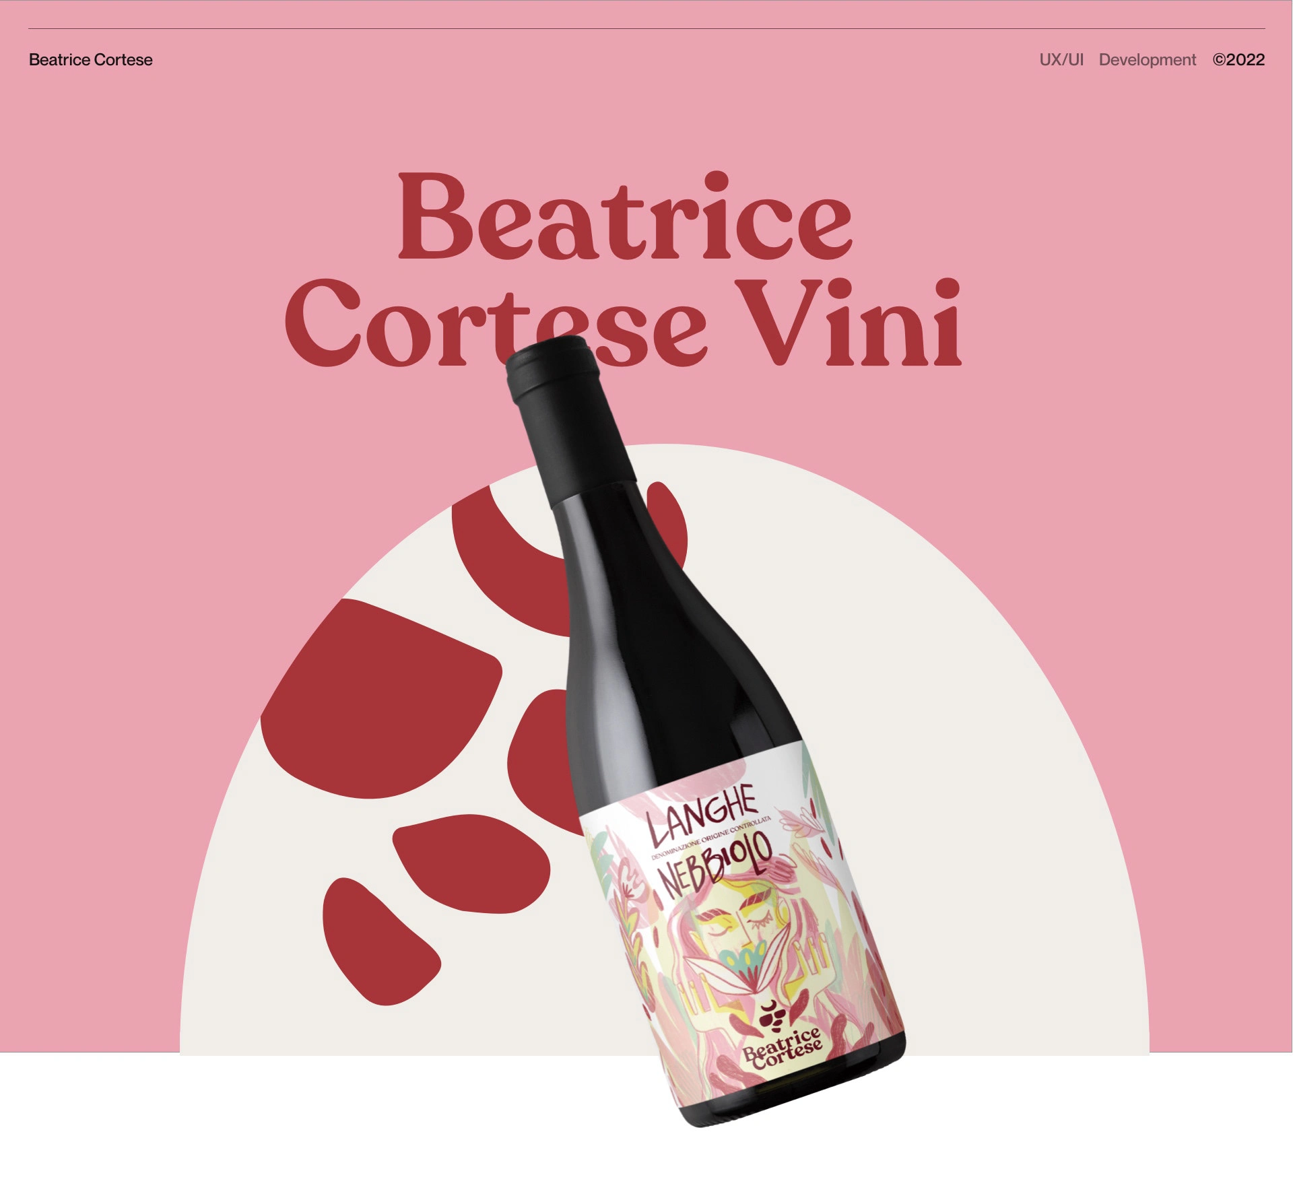The width and height of the screenshot is (1293, 1200).
Task: Click the NEBBIOLO text on the label
Action: coord(715,865)
